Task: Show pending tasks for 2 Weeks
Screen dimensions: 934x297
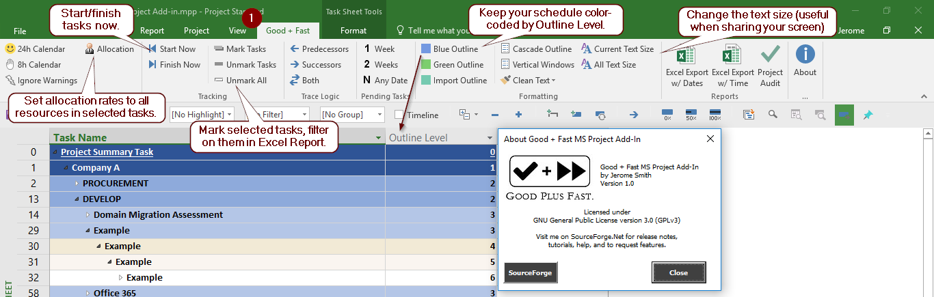Action: 381,65
